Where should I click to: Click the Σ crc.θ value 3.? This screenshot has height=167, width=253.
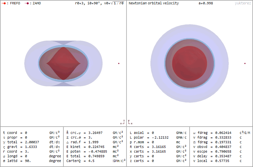point(90,138)
